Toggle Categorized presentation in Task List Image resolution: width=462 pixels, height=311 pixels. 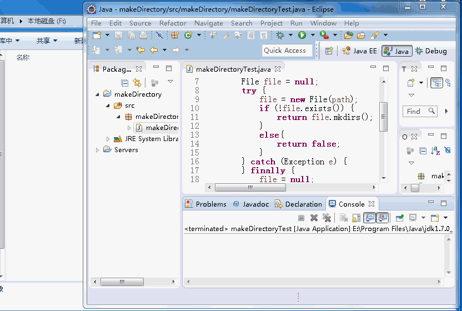(x=436, y=83)
